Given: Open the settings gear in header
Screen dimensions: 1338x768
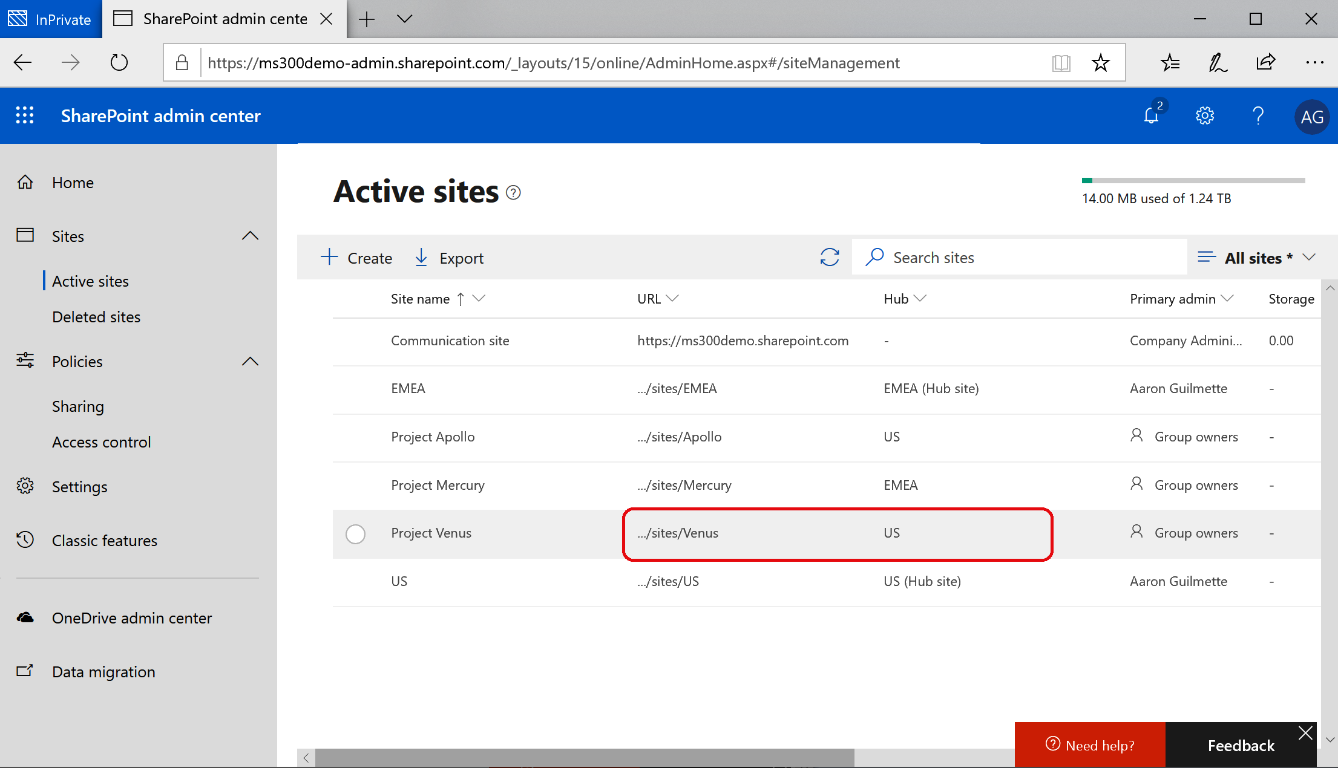Looking at the screenshot, I should pyautogui.click(x=1204, y=116).
